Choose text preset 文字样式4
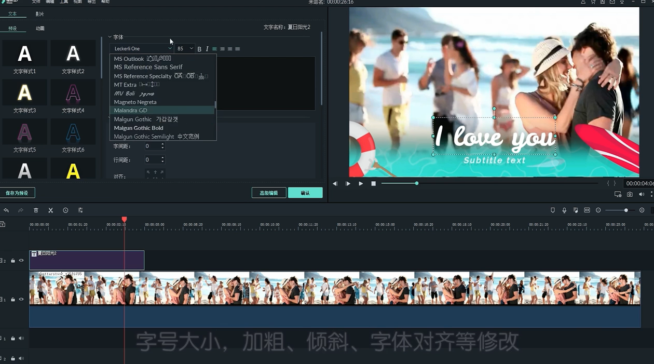 point(73,97)
